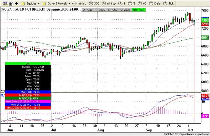Image resolution: width=210 pixels, height=136 pixels.
Task: Click the Jun month label on time axis
Action: click(x=10, y=130)
